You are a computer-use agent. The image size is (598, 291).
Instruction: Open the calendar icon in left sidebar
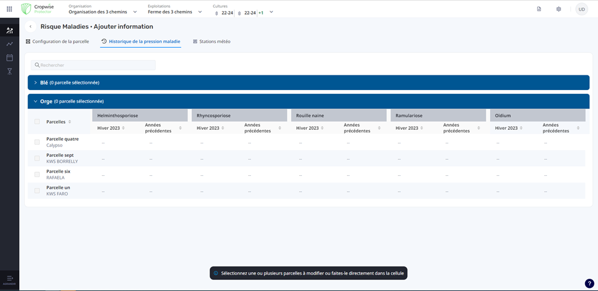[x=9, y=58]
